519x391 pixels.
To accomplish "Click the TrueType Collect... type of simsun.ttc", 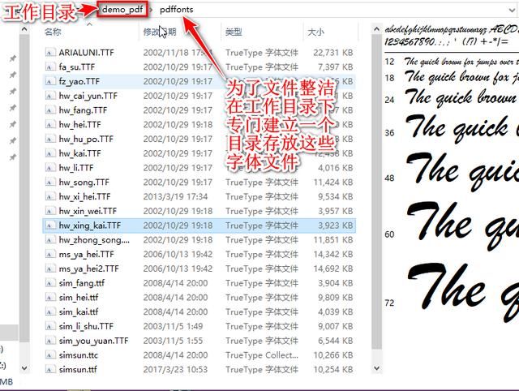I will click(x=262, y=355).
